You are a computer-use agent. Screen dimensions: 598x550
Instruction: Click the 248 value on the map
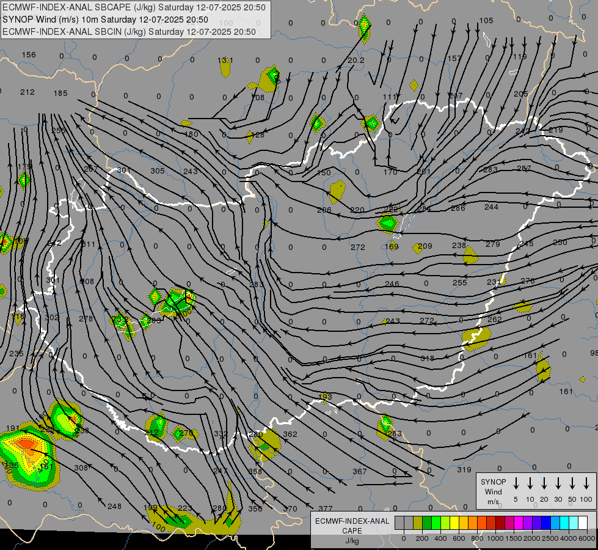tap(114, 506)
